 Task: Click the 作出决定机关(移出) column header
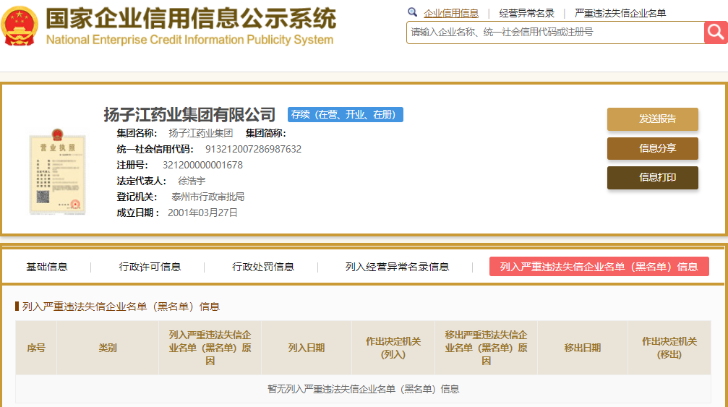tap(669, 348)
